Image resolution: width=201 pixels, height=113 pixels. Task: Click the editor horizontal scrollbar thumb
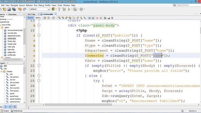click(x=78, y=105)
